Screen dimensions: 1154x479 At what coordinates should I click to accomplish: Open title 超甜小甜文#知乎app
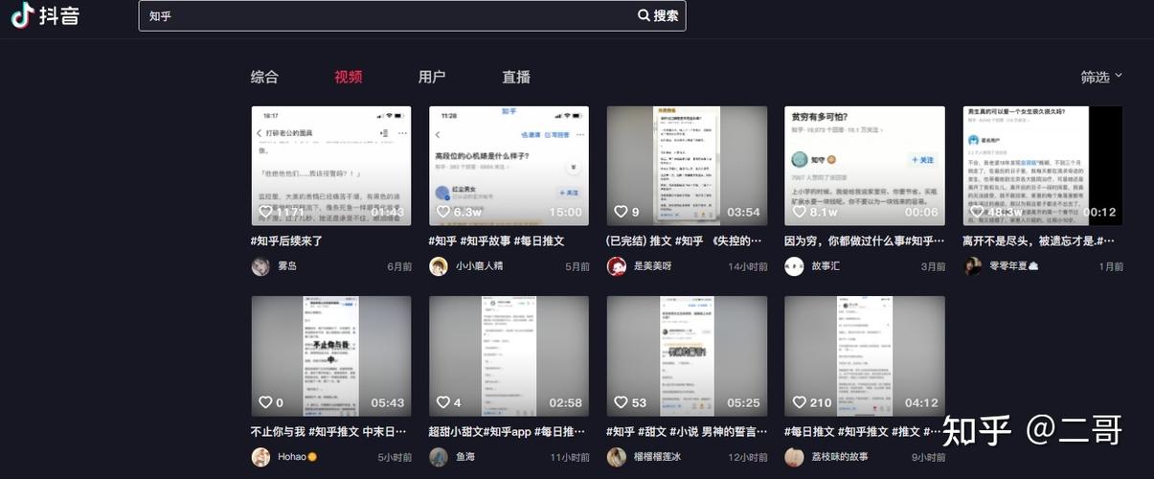click(508, 431)
